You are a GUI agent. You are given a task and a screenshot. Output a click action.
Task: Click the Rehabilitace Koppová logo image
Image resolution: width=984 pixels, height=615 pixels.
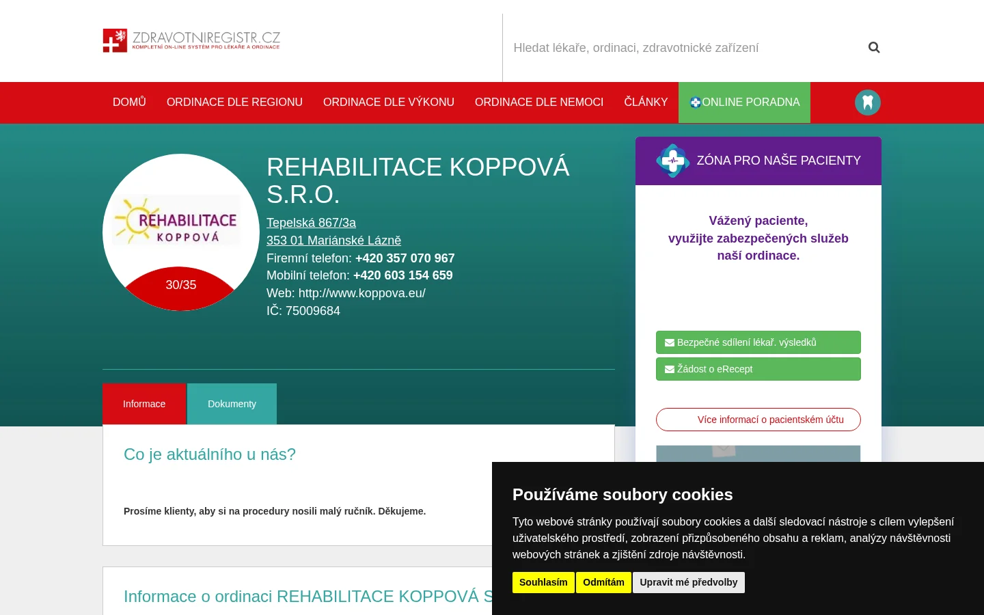click(x=177, y=220)
